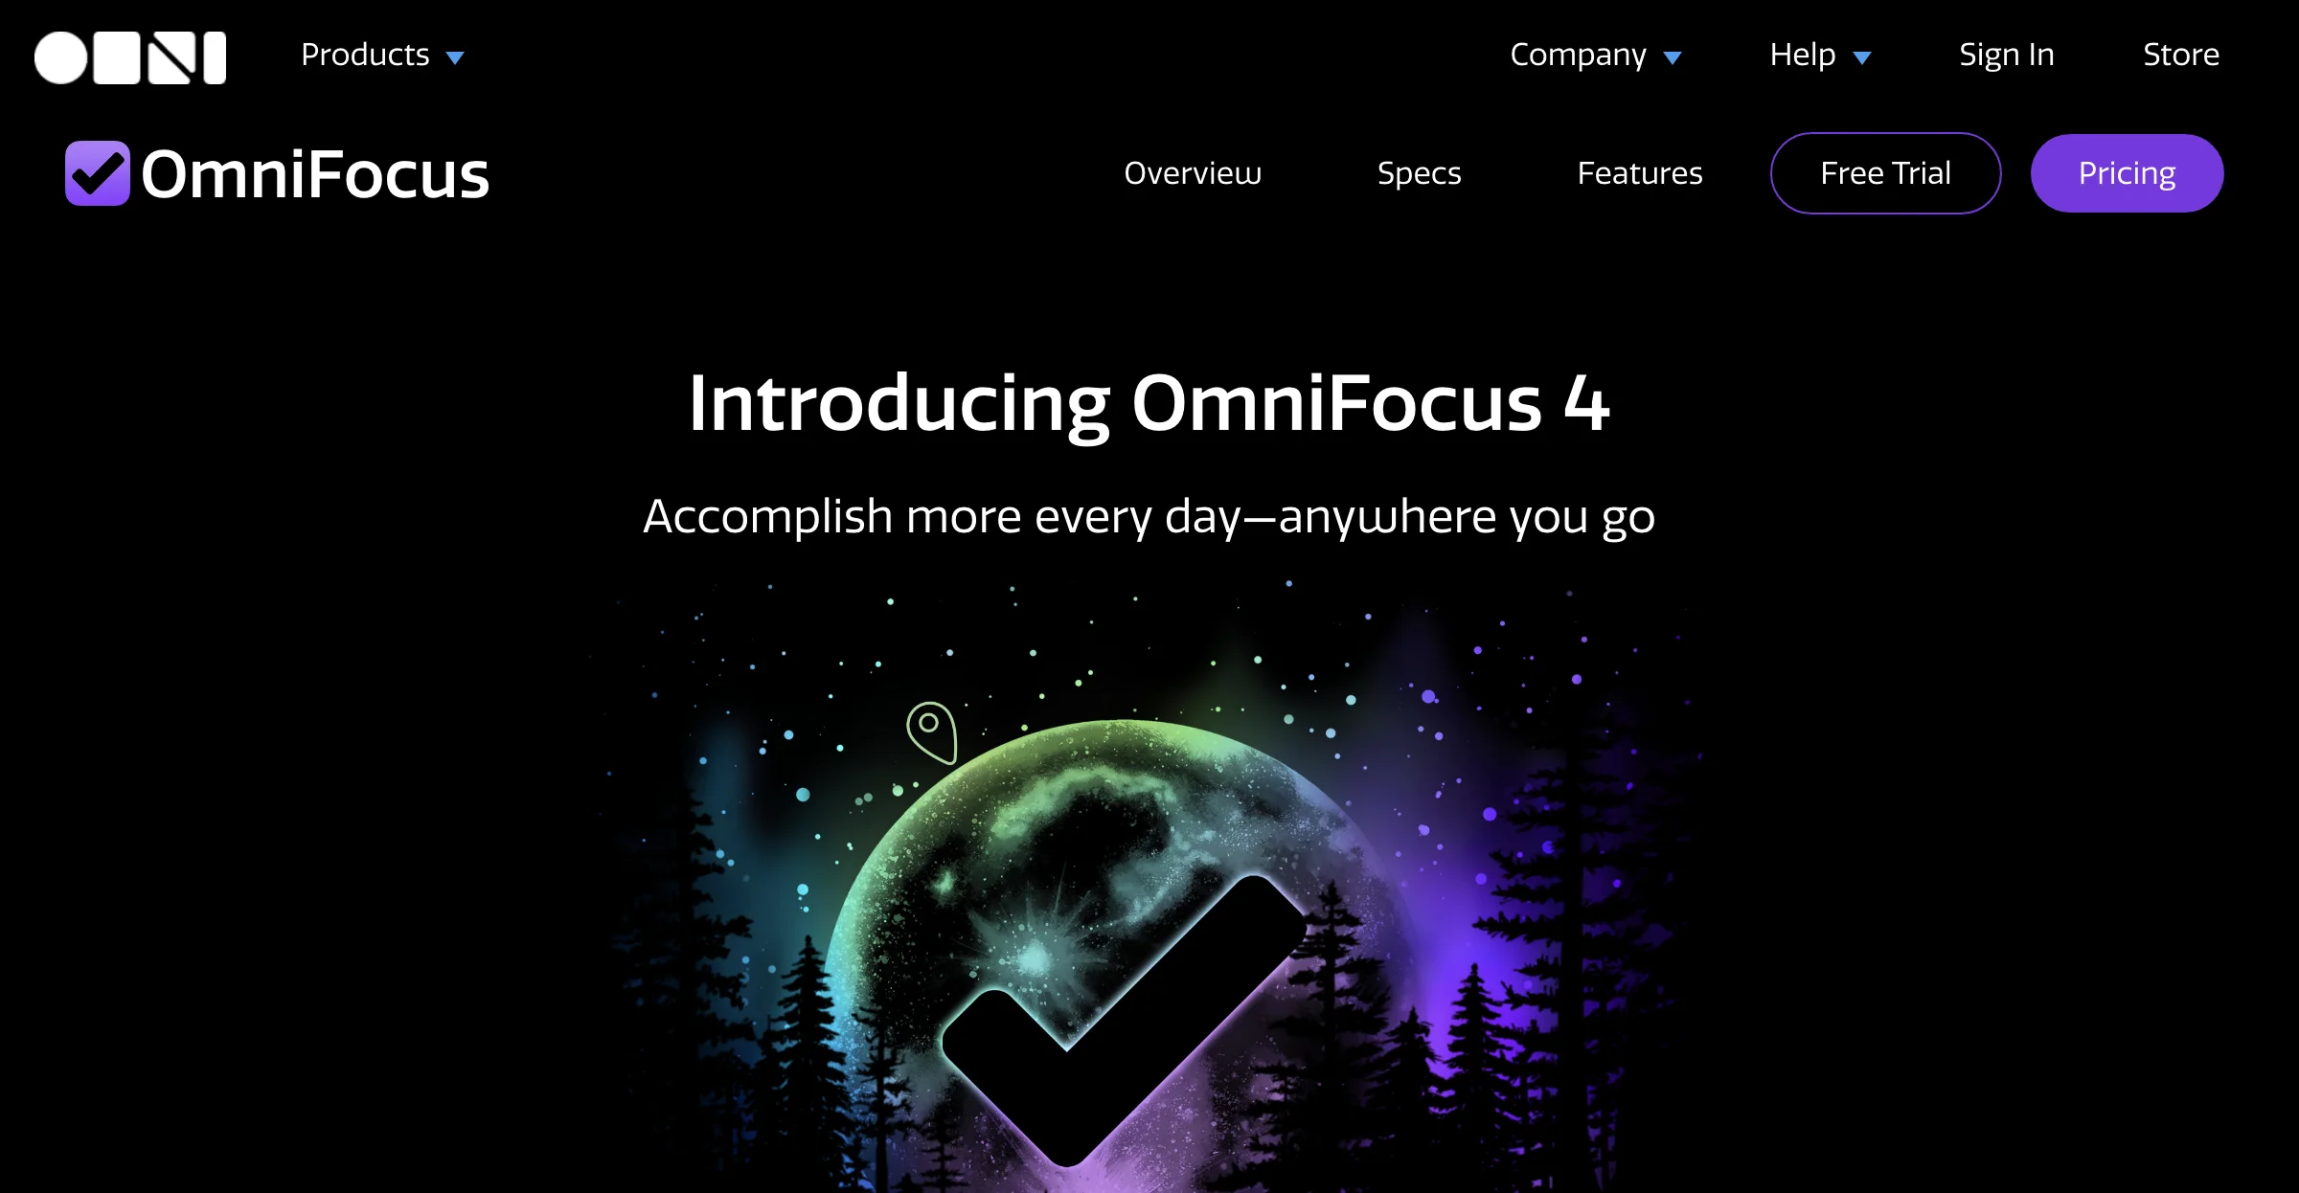Open the Company dropdown menu
2299x1193 pixels.
pos(1597,54)
